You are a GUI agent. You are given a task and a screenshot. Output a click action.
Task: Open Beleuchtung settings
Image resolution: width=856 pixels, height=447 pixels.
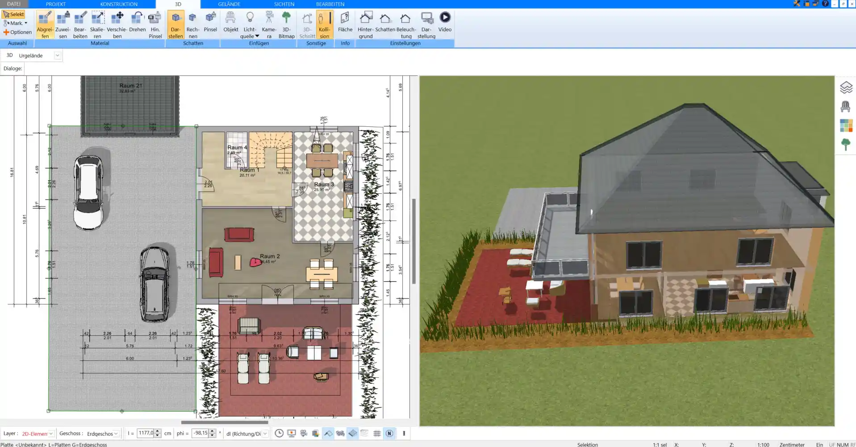click(x=406, y=25)
